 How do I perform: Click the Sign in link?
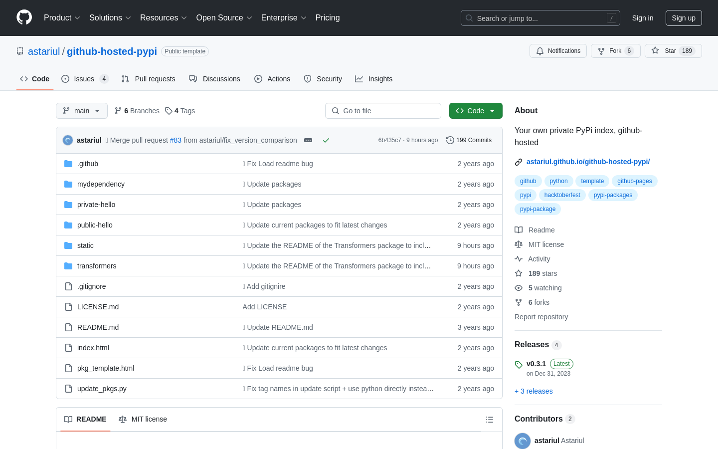tap(642, 18)
